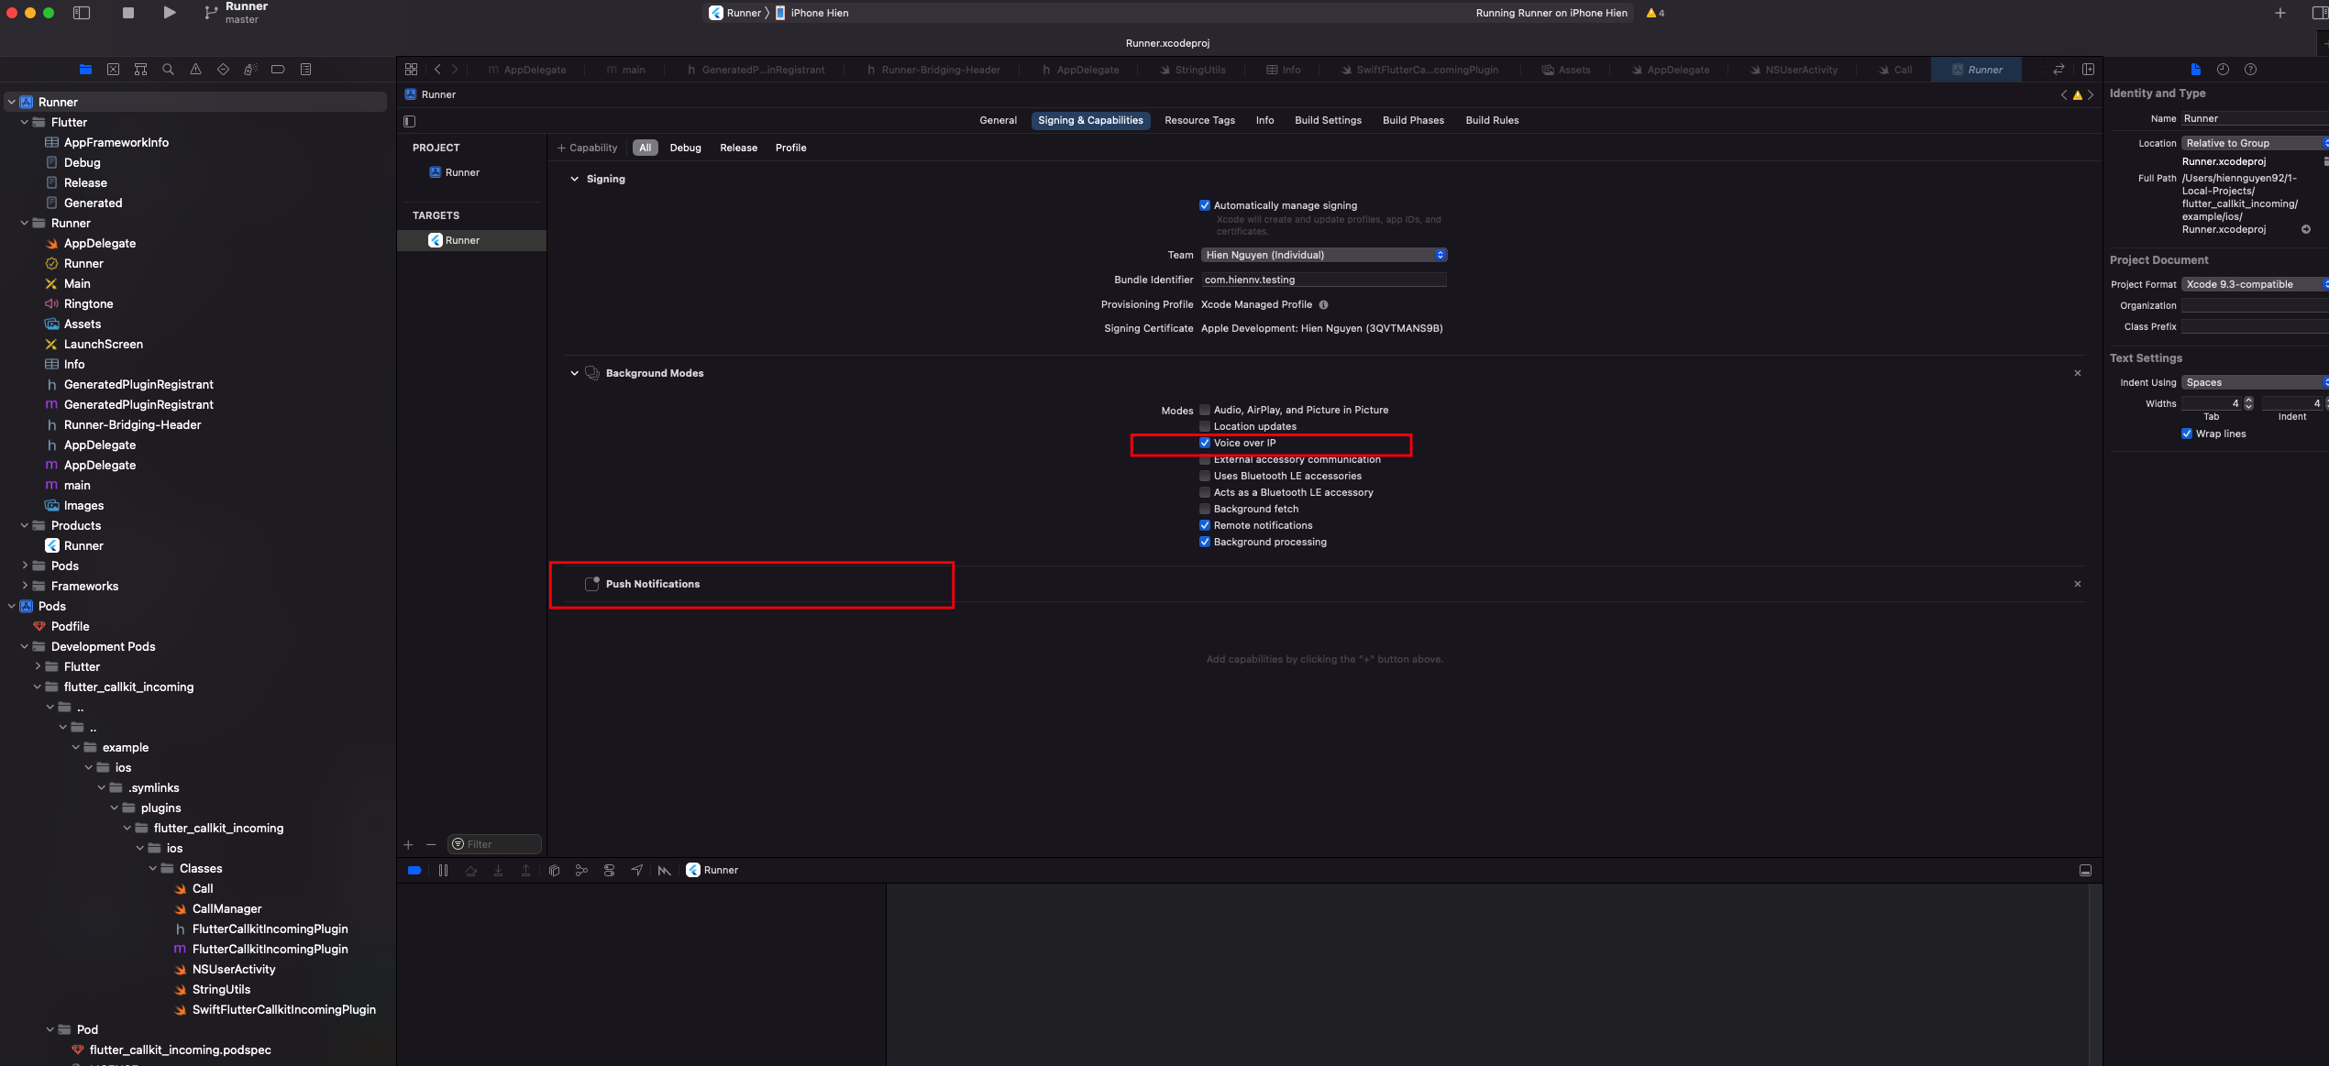
Task: Enable Background fetch mode
Action: (x=1205, y=509)
